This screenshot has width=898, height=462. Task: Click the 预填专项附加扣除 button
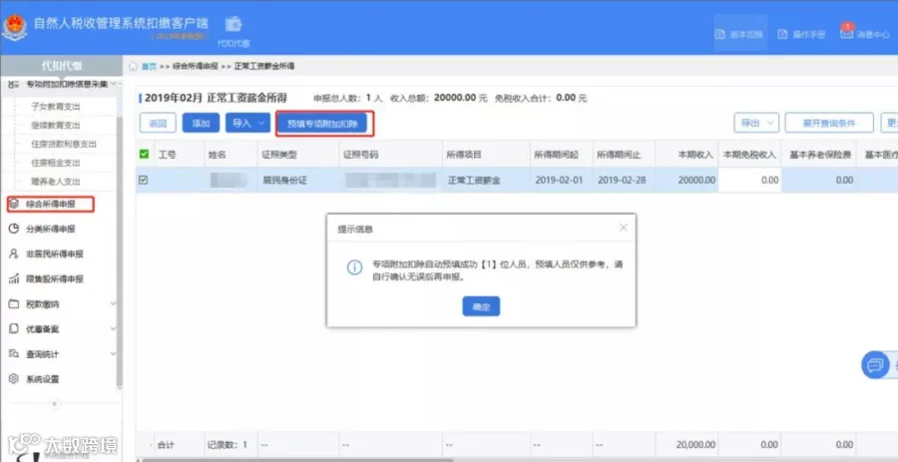[x=322, y=123]
